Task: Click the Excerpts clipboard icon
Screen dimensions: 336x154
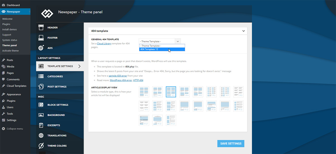Action: pos(41,125)
